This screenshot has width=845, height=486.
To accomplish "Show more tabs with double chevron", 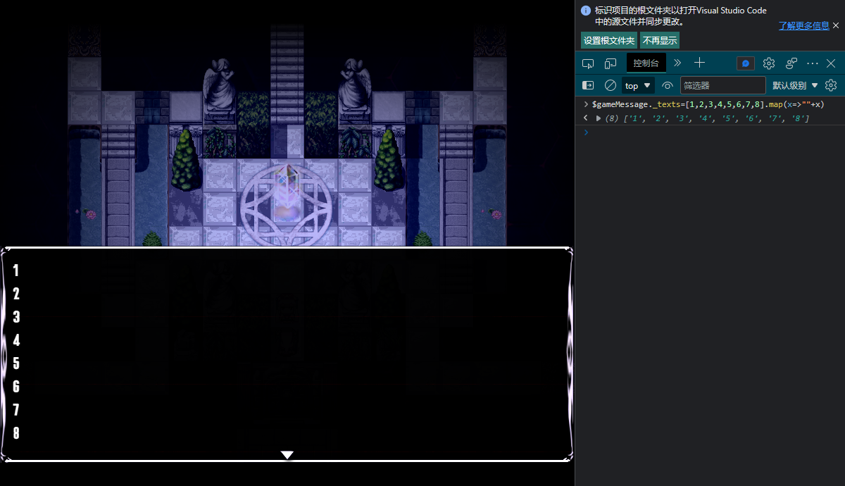I will click(x=677, y=63).
